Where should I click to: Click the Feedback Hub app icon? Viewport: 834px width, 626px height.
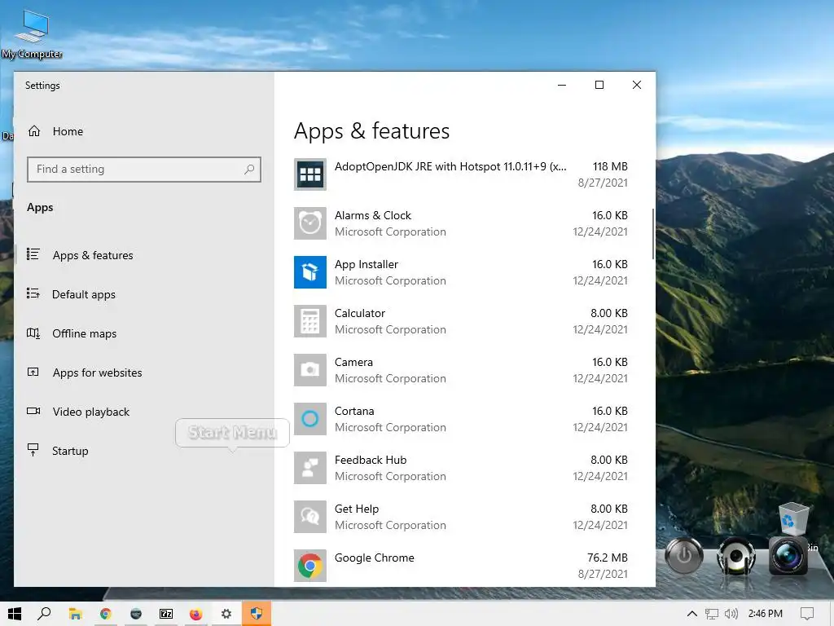(310, 468)
